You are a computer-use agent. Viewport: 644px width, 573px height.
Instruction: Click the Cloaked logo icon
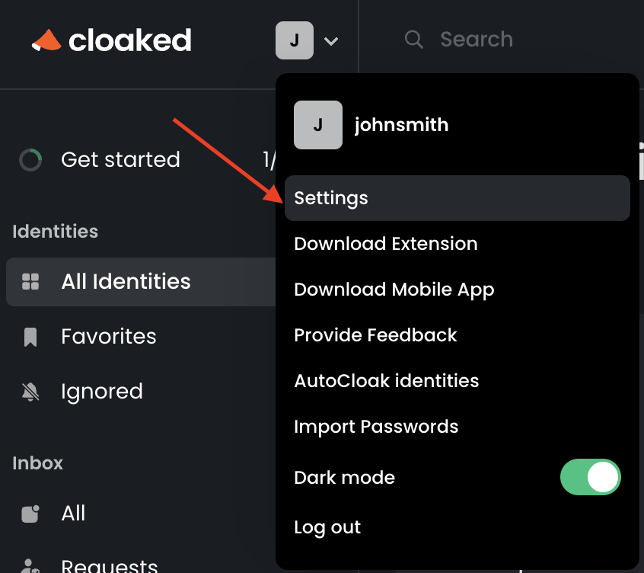[46, 40]
